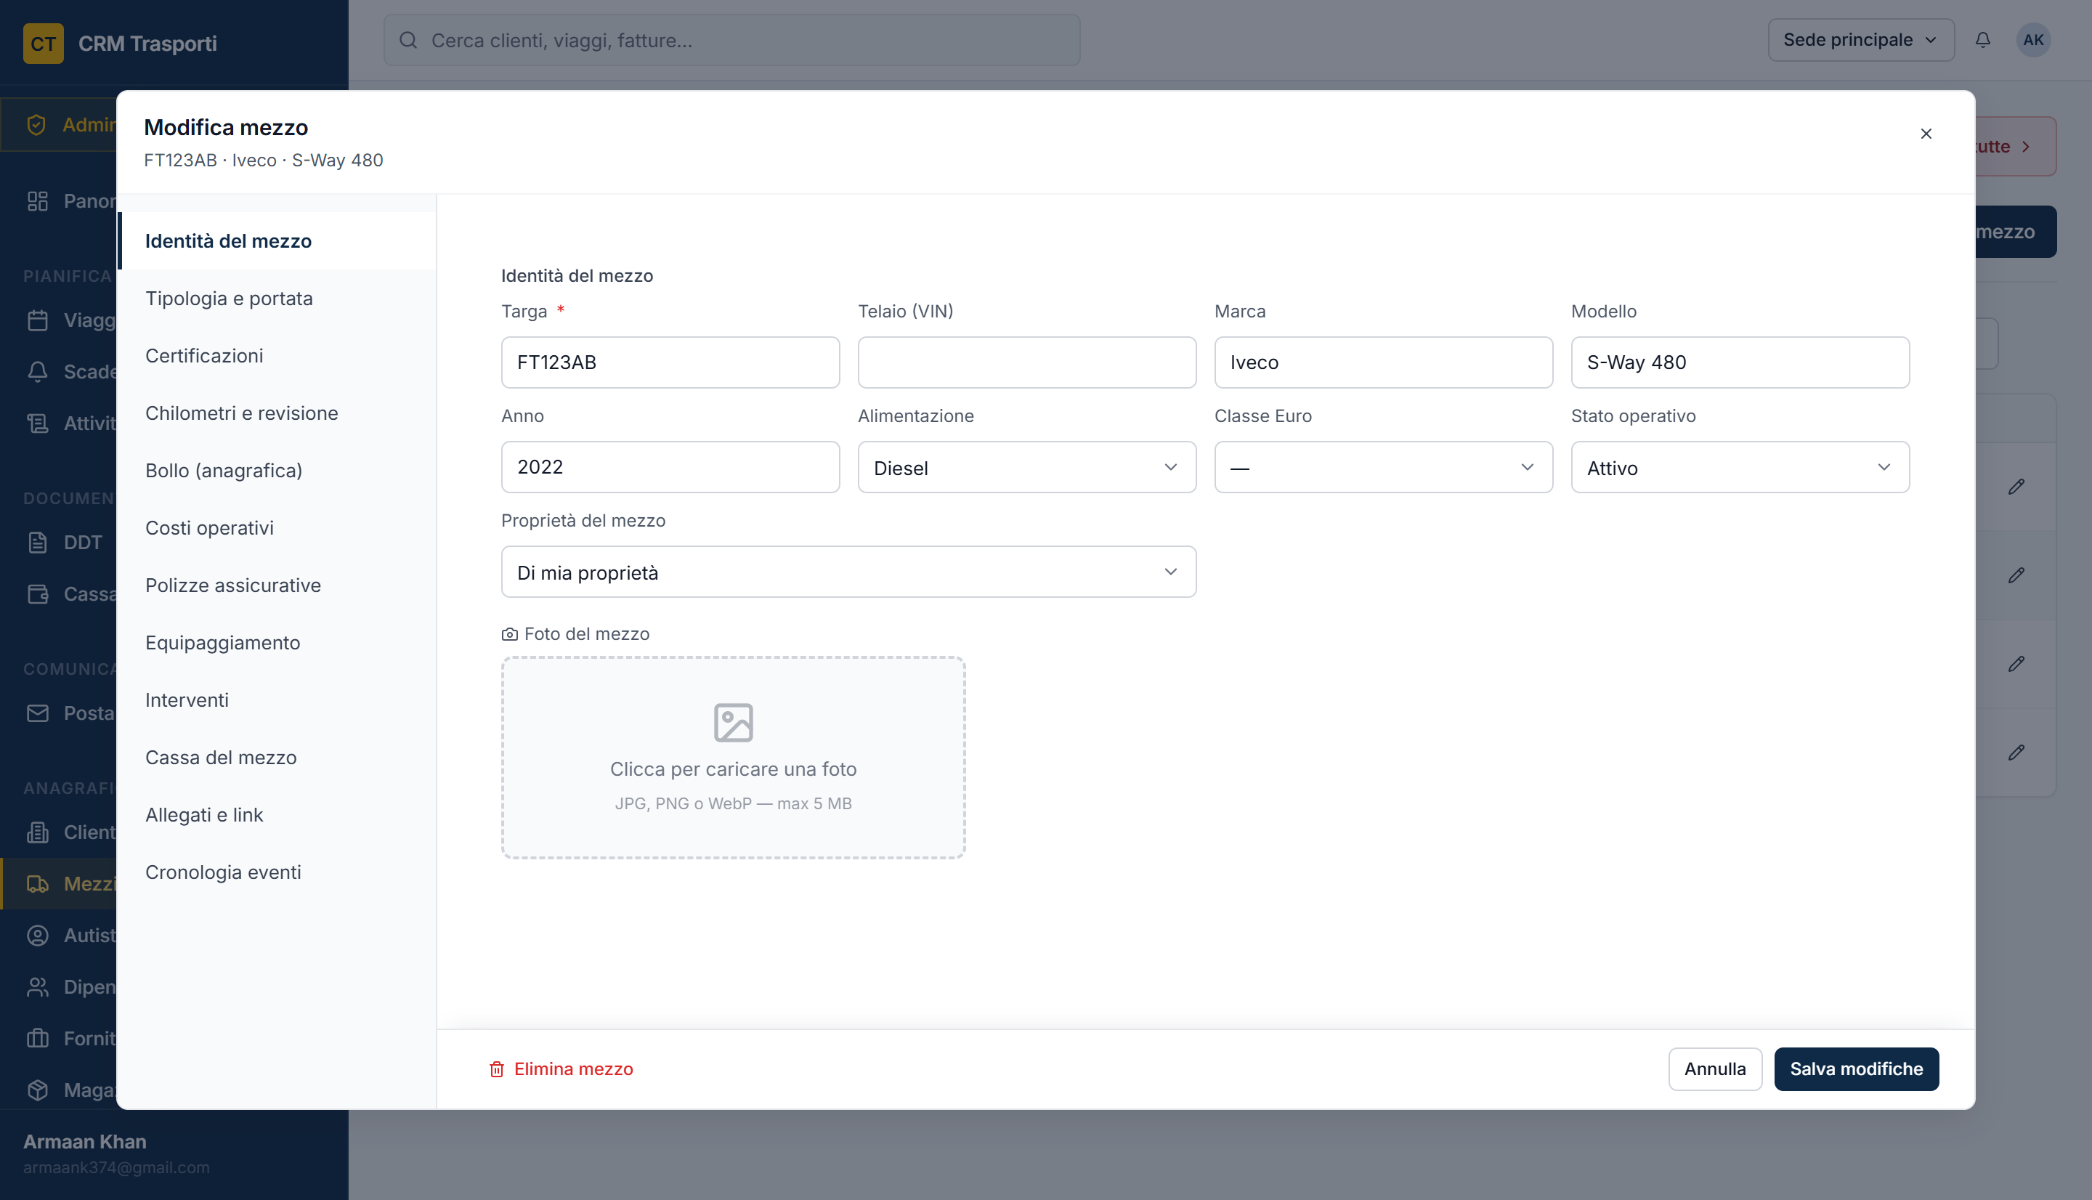Open the Certificazioni section

(277, 355)
